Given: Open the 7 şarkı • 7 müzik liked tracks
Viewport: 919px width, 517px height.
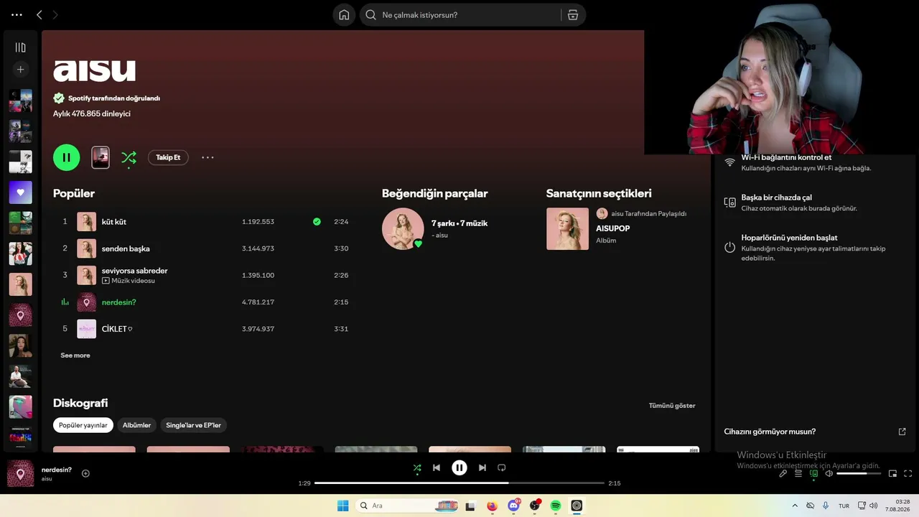Looking at the screenshot, I should click(459, 223).
